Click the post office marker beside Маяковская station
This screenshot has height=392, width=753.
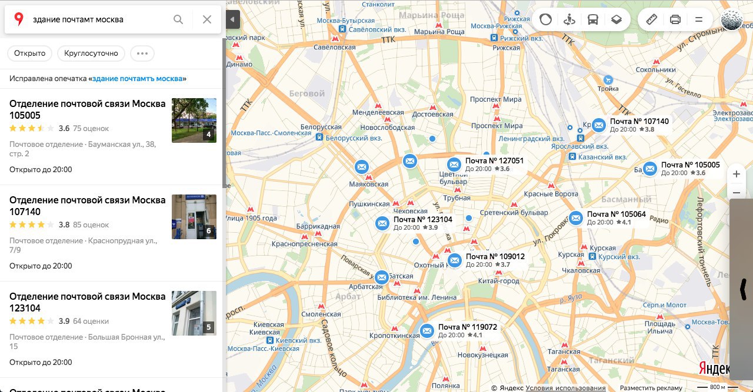coord(362,167)
